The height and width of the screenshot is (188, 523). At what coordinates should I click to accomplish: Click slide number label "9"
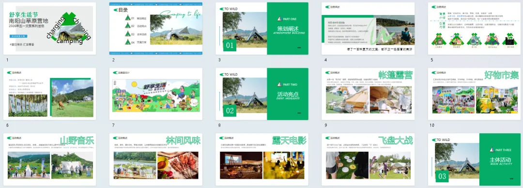click(x=325, y=125)
